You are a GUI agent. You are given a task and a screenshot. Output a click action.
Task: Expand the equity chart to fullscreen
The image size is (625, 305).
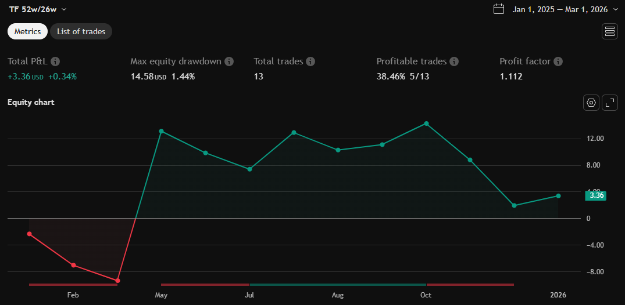pos(609,103)
